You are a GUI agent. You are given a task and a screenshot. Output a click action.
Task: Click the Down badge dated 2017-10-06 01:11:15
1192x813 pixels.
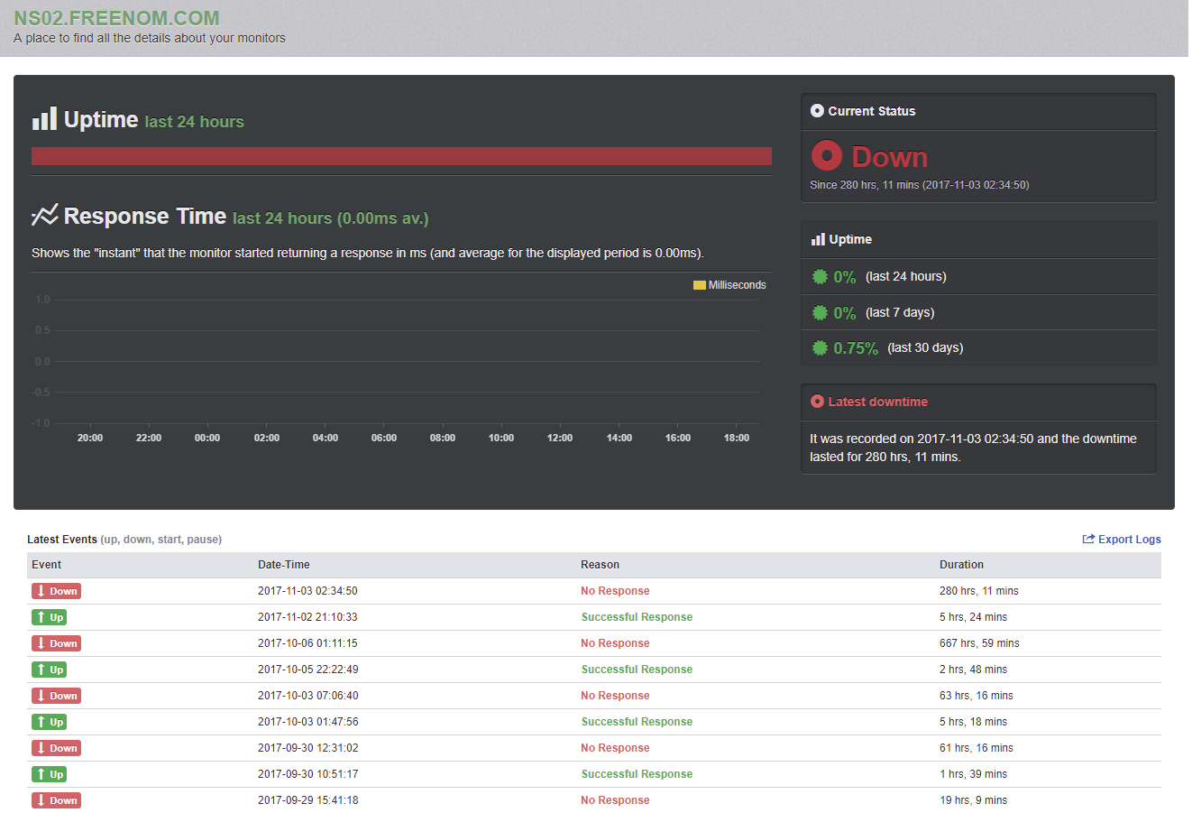pyautogui.click(x=56, y=643)
